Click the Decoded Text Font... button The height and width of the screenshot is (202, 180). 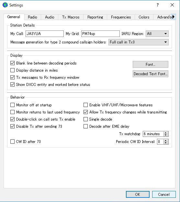click(x=151, y=74)
